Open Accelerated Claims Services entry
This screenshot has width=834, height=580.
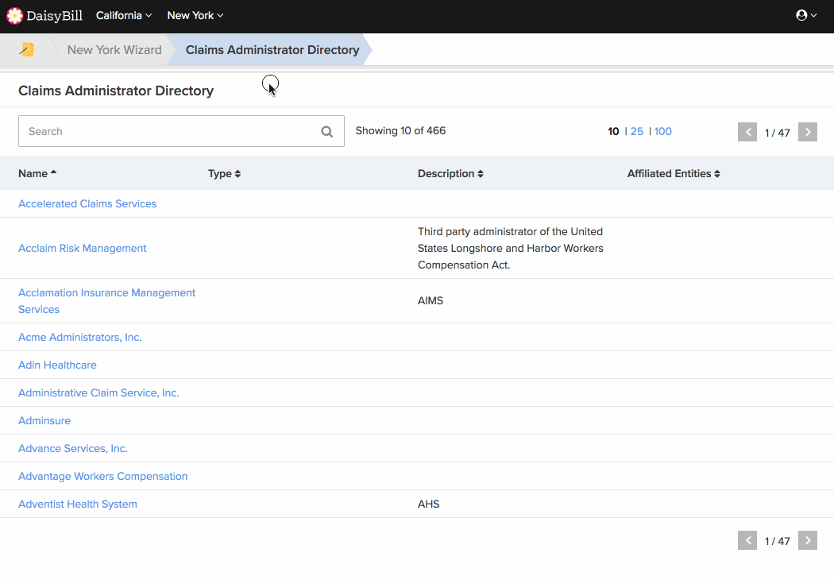(x=87, y=204)
